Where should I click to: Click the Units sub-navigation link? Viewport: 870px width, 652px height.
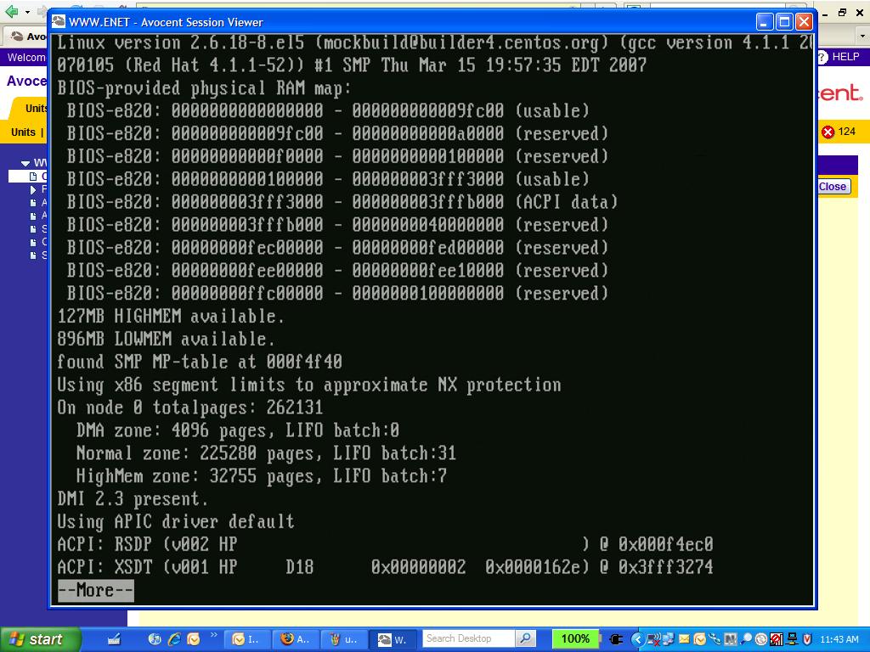tap(23, 132)
